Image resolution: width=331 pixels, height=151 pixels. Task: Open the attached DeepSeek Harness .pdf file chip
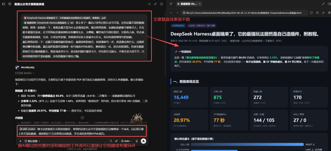(x=65, y=18)
